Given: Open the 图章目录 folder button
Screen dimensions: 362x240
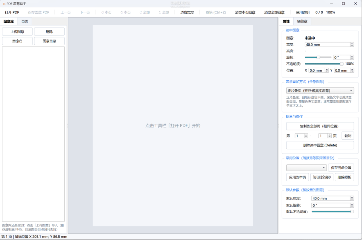Looking at the screenshot, I should [49, 41].
